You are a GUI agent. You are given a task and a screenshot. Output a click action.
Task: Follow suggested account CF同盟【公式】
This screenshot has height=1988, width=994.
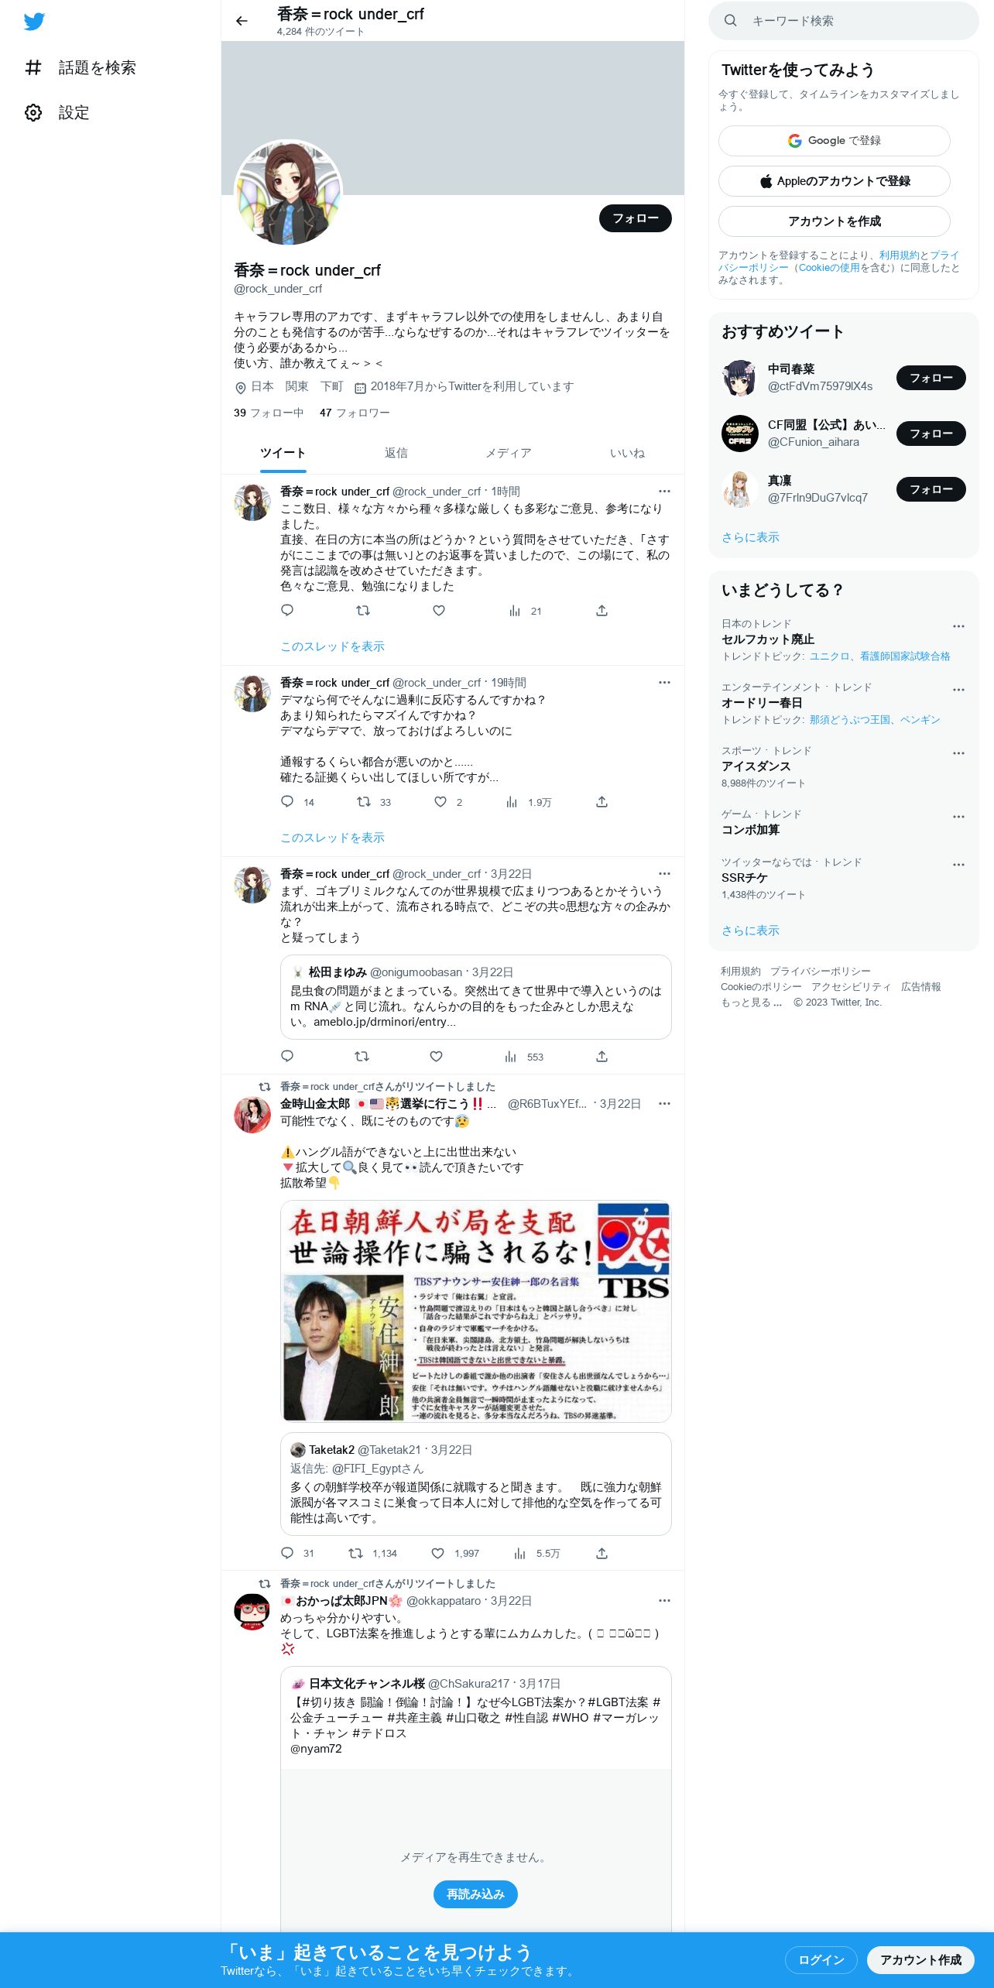coord(931,434)
